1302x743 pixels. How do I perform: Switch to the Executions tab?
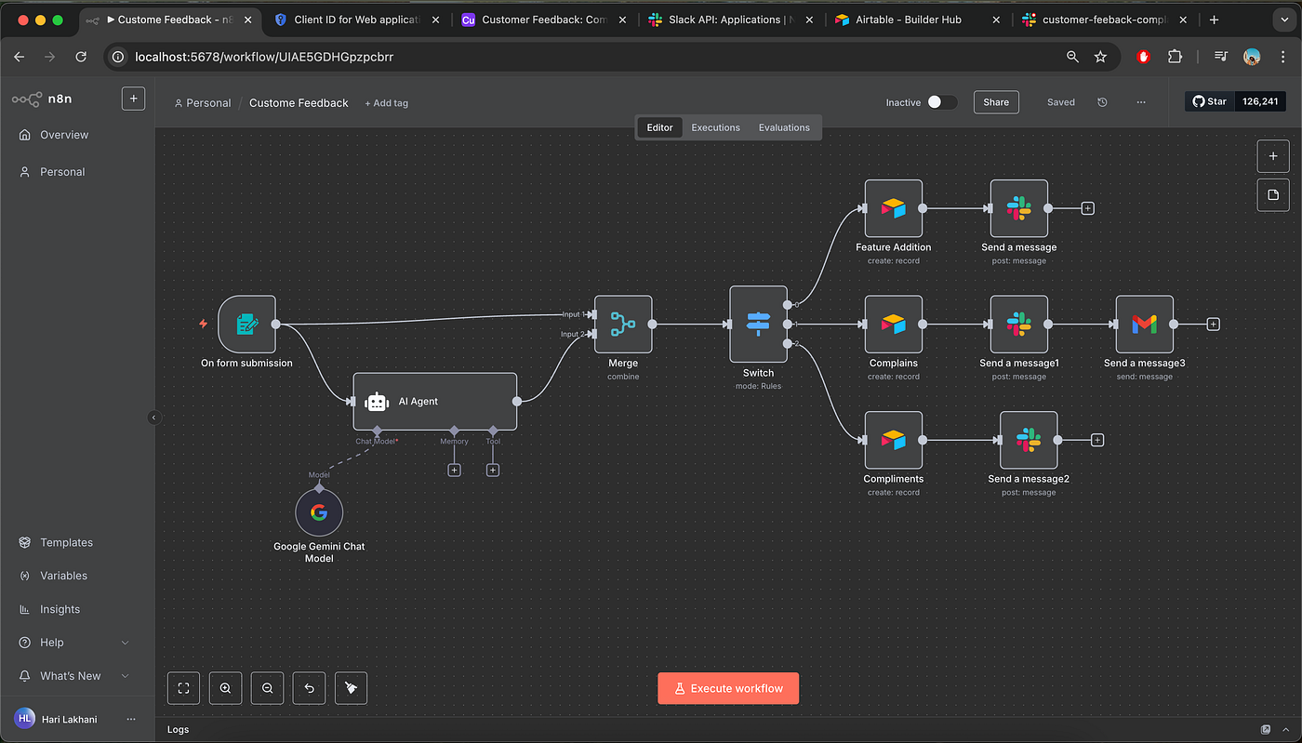coord(715,127)
